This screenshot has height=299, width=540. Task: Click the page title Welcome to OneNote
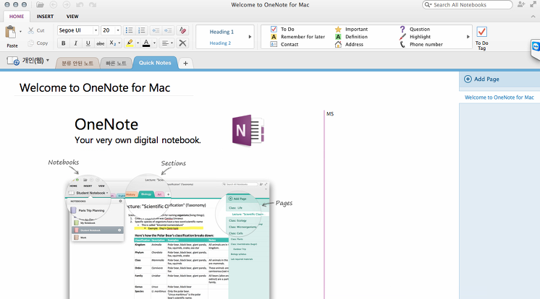(x=95, y=87)
